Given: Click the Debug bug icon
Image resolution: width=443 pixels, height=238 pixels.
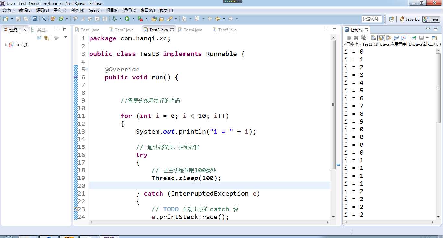Looking at the screenshot, I should pyautogui.click(x=114, y=19).
